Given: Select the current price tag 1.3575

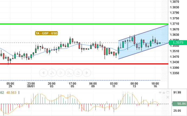Looking at the screenshot, I should click(x=178, y=42).
